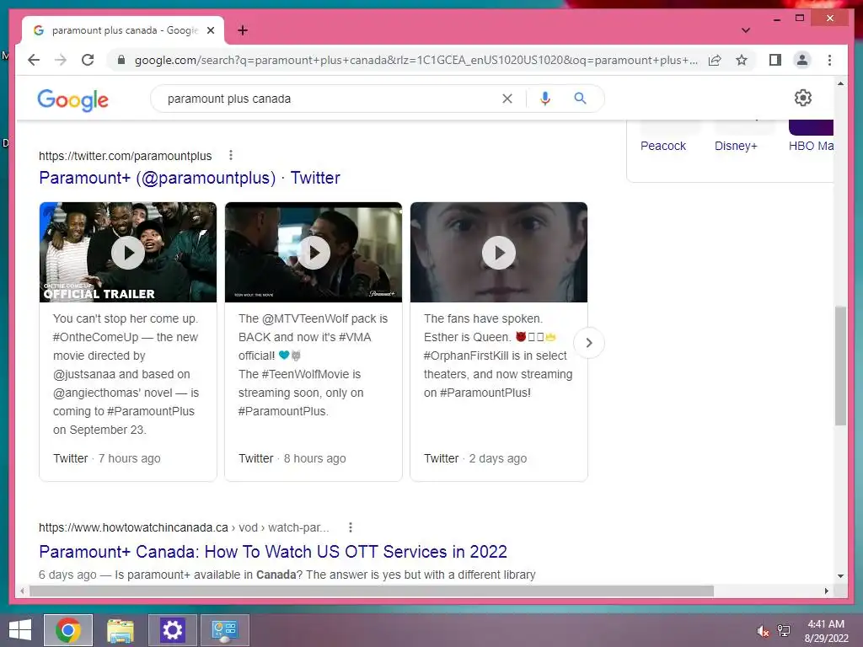Open the 4:41 AM clock and calendar
This screenshot has height=647, width=863.
click(826, 631)
